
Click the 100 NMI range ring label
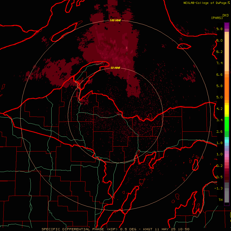(115, 20)
